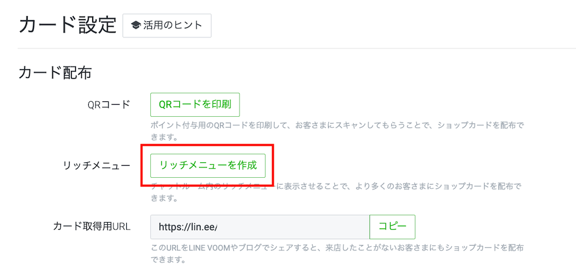Click the rich menu description text
Viewport: 576px width, 267px height.
[336, 193]
